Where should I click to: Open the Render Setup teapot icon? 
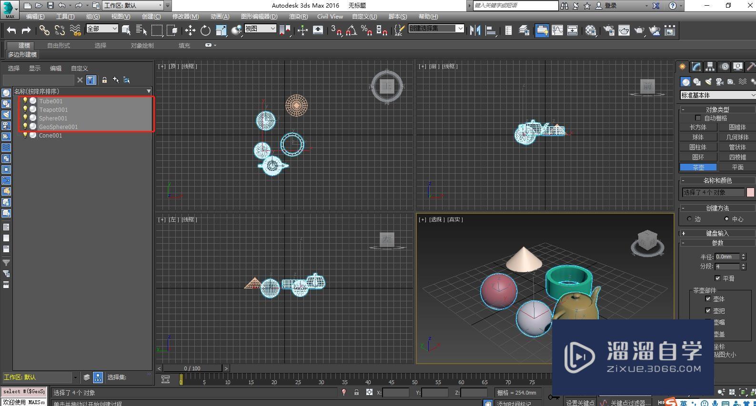click(608, 30)
